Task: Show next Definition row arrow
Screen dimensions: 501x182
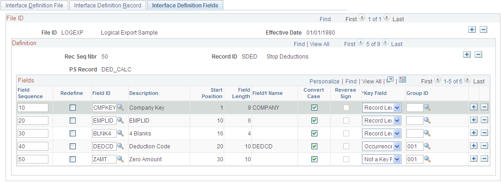Action: pyautogui.click(x=385, y=42)
